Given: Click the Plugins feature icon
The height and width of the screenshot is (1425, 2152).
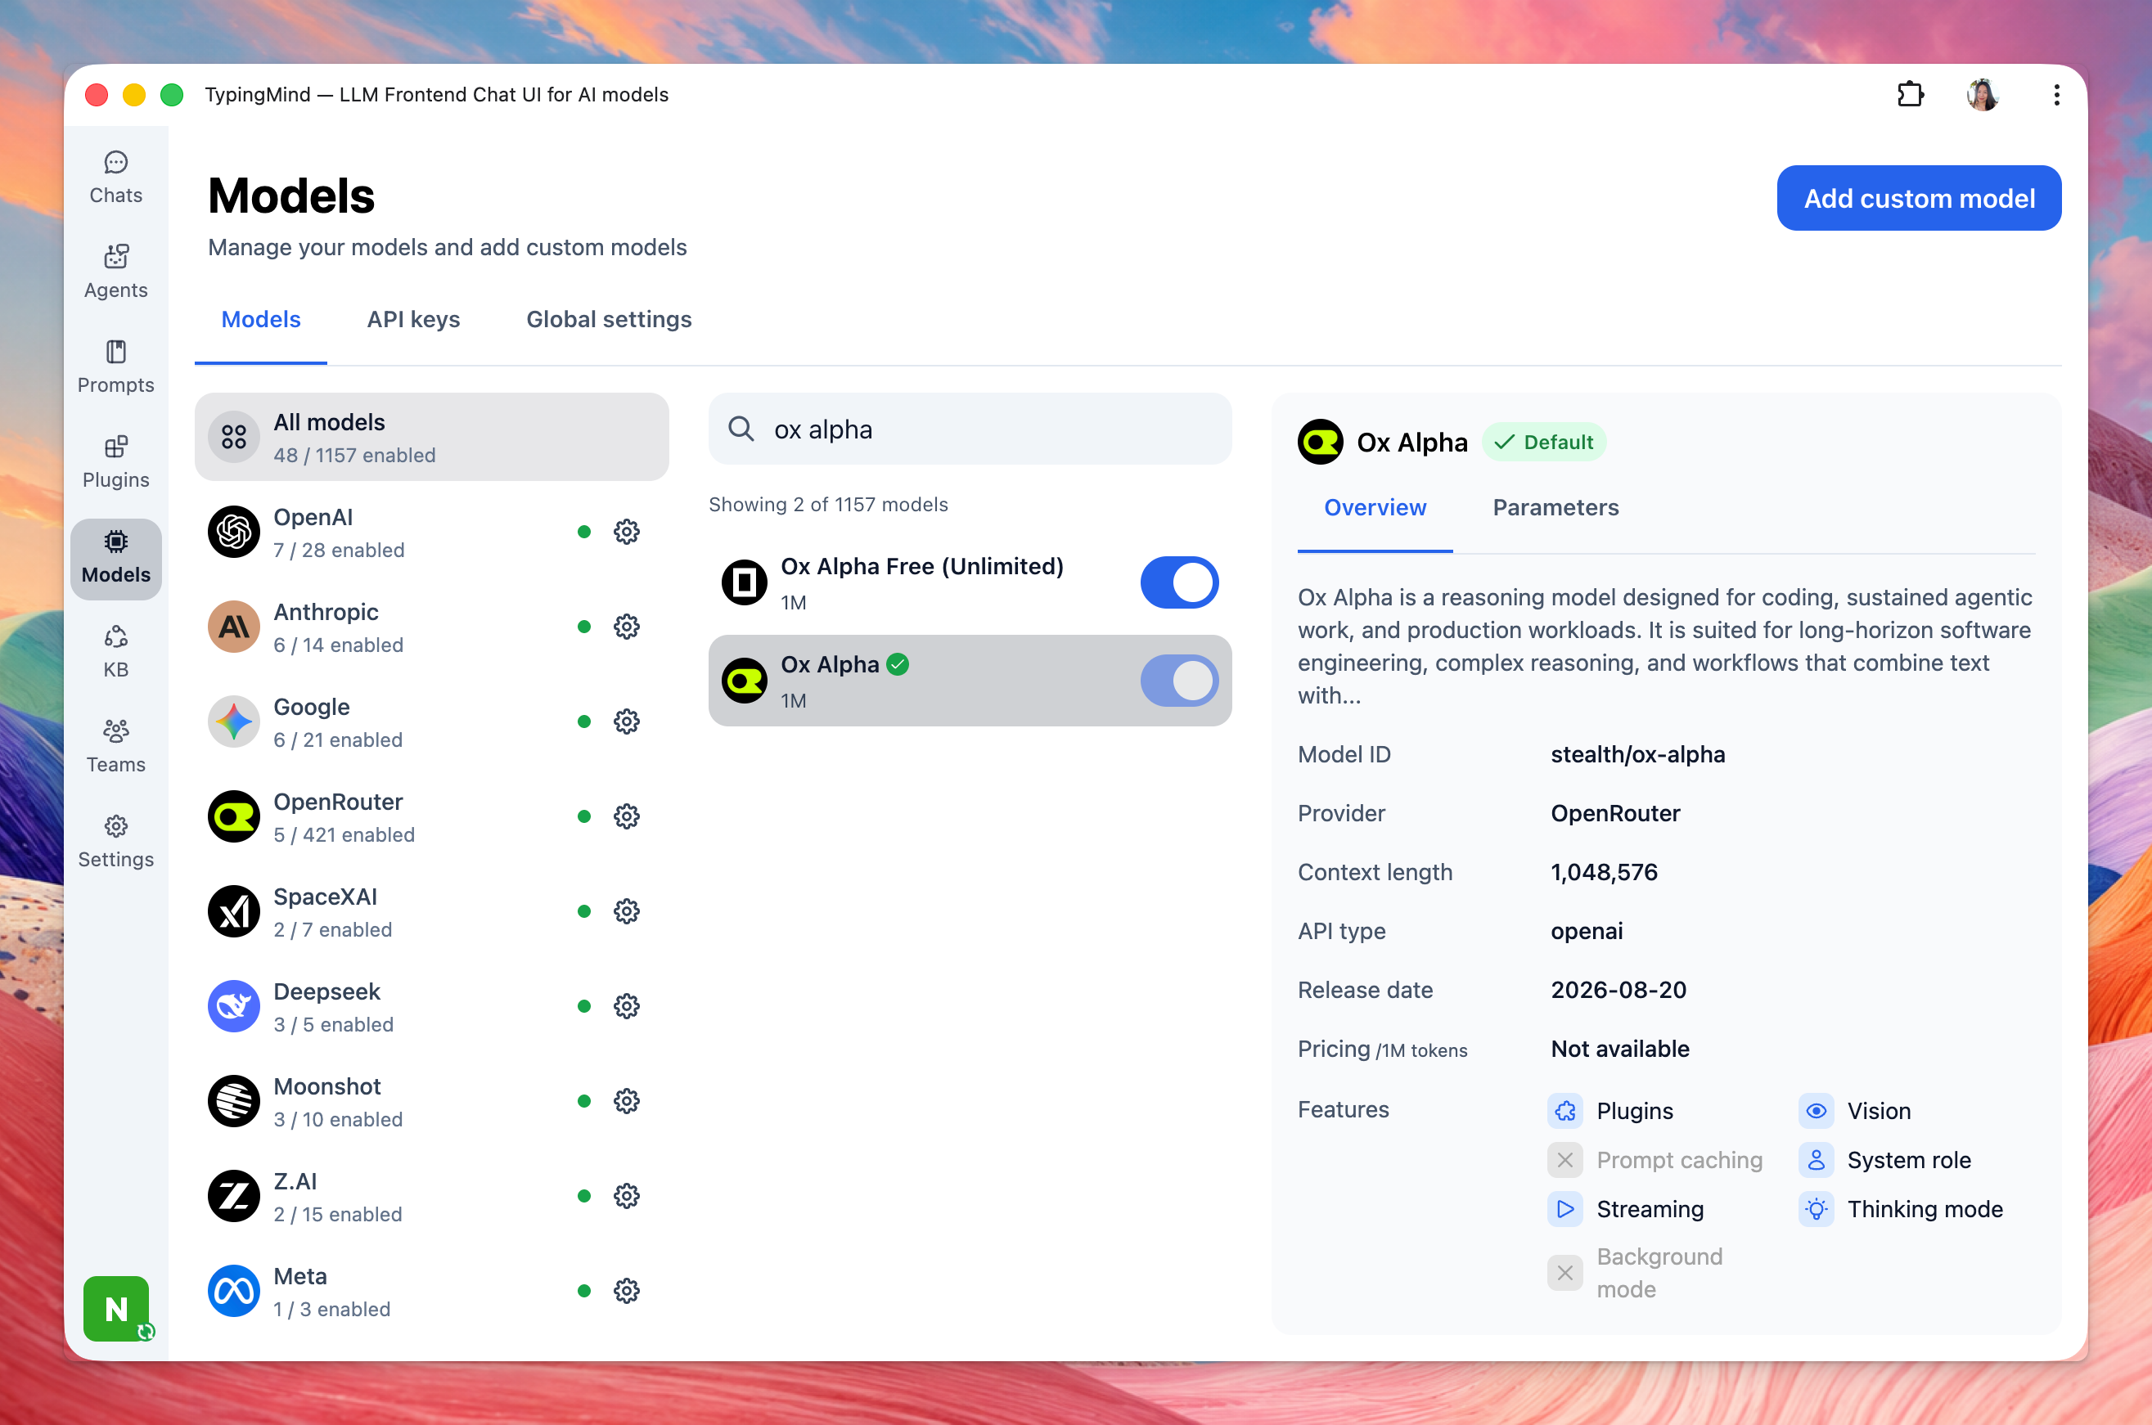Looking at the screenshot, I should click(x=1565, y=1111).
